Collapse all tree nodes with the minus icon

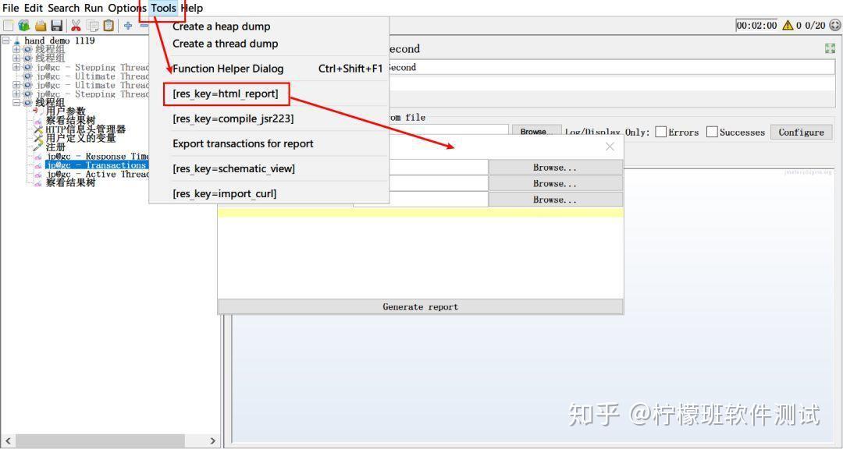click(143, 25)
